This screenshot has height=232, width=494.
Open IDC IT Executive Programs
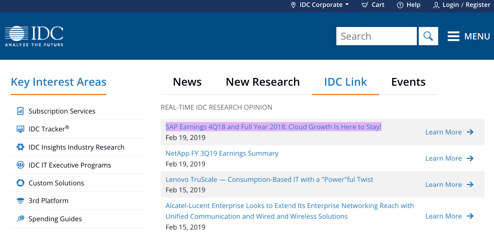coord(70,165)
